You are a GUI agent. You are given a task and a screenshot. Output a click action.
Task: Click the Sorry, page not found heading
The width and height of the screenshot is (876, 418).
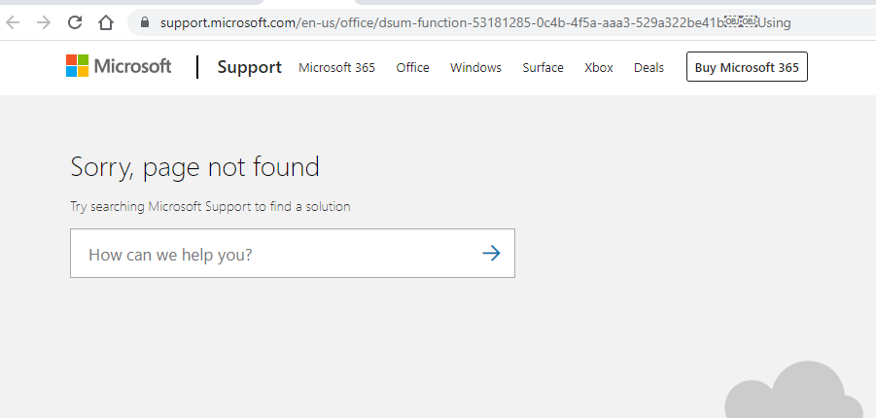pyautogui.click(x=195, y=167)
